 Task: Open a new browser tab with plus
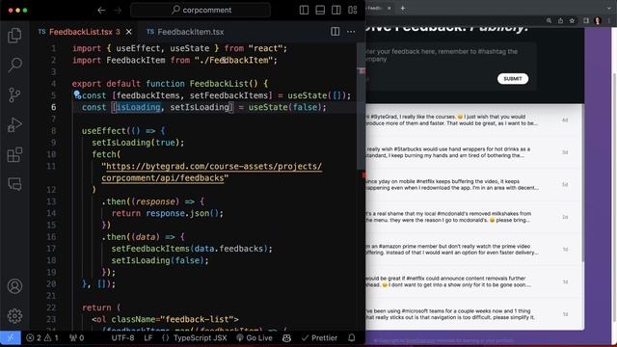point(403,8)
